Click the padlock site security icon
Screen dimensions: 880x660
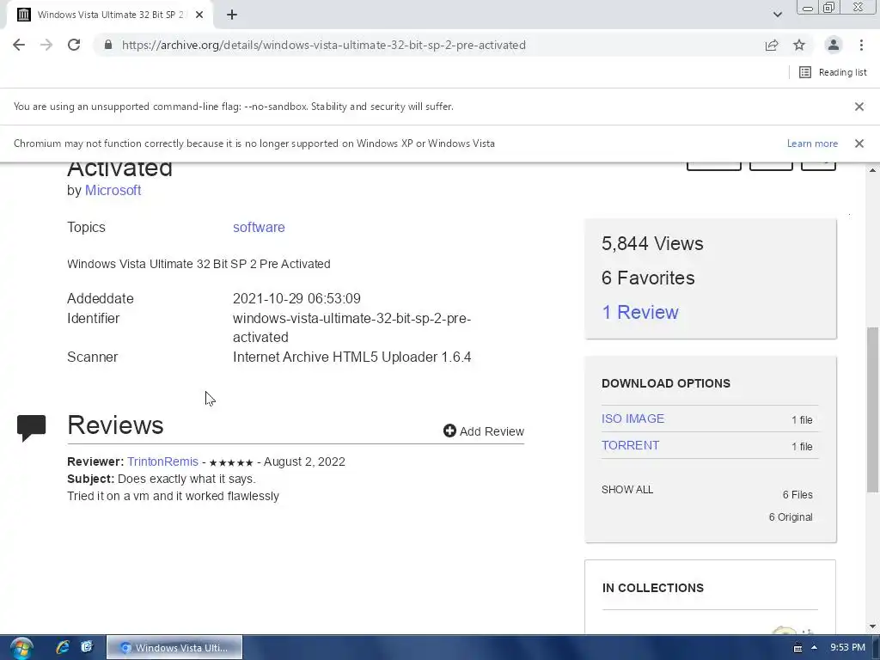point(108,45)
